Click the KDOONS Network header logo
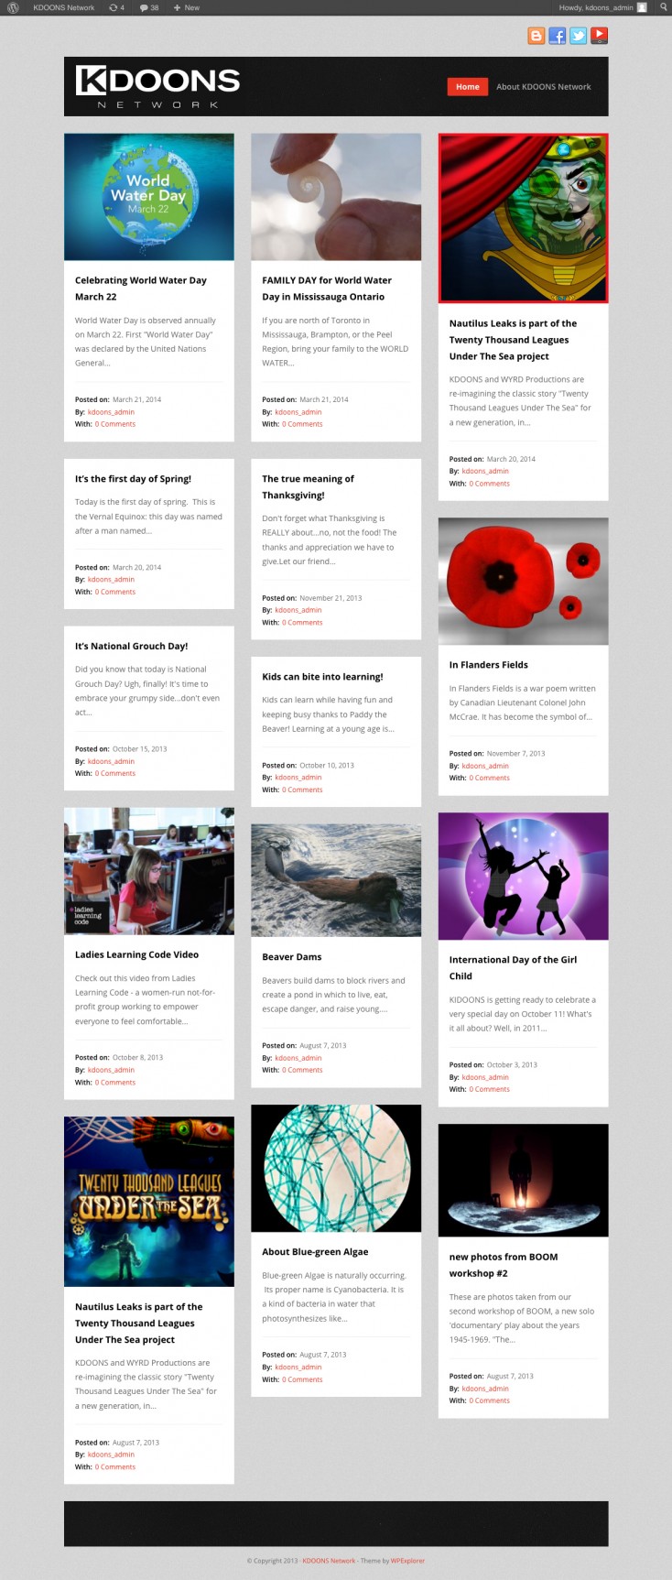Screen dimensions: 672x1580 tap(157, 87)
